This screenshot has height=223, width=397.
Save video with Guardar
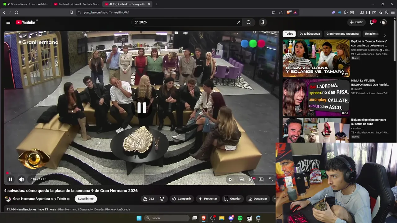(x=233, y=199)
